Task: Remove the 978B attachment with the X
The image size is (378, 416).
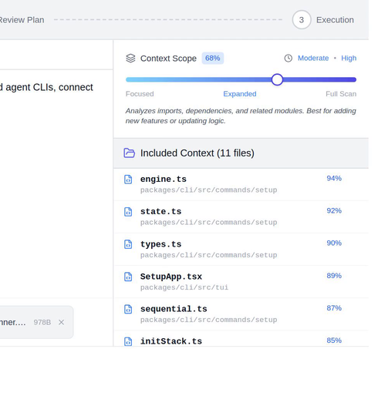Action: pos(62,322)
